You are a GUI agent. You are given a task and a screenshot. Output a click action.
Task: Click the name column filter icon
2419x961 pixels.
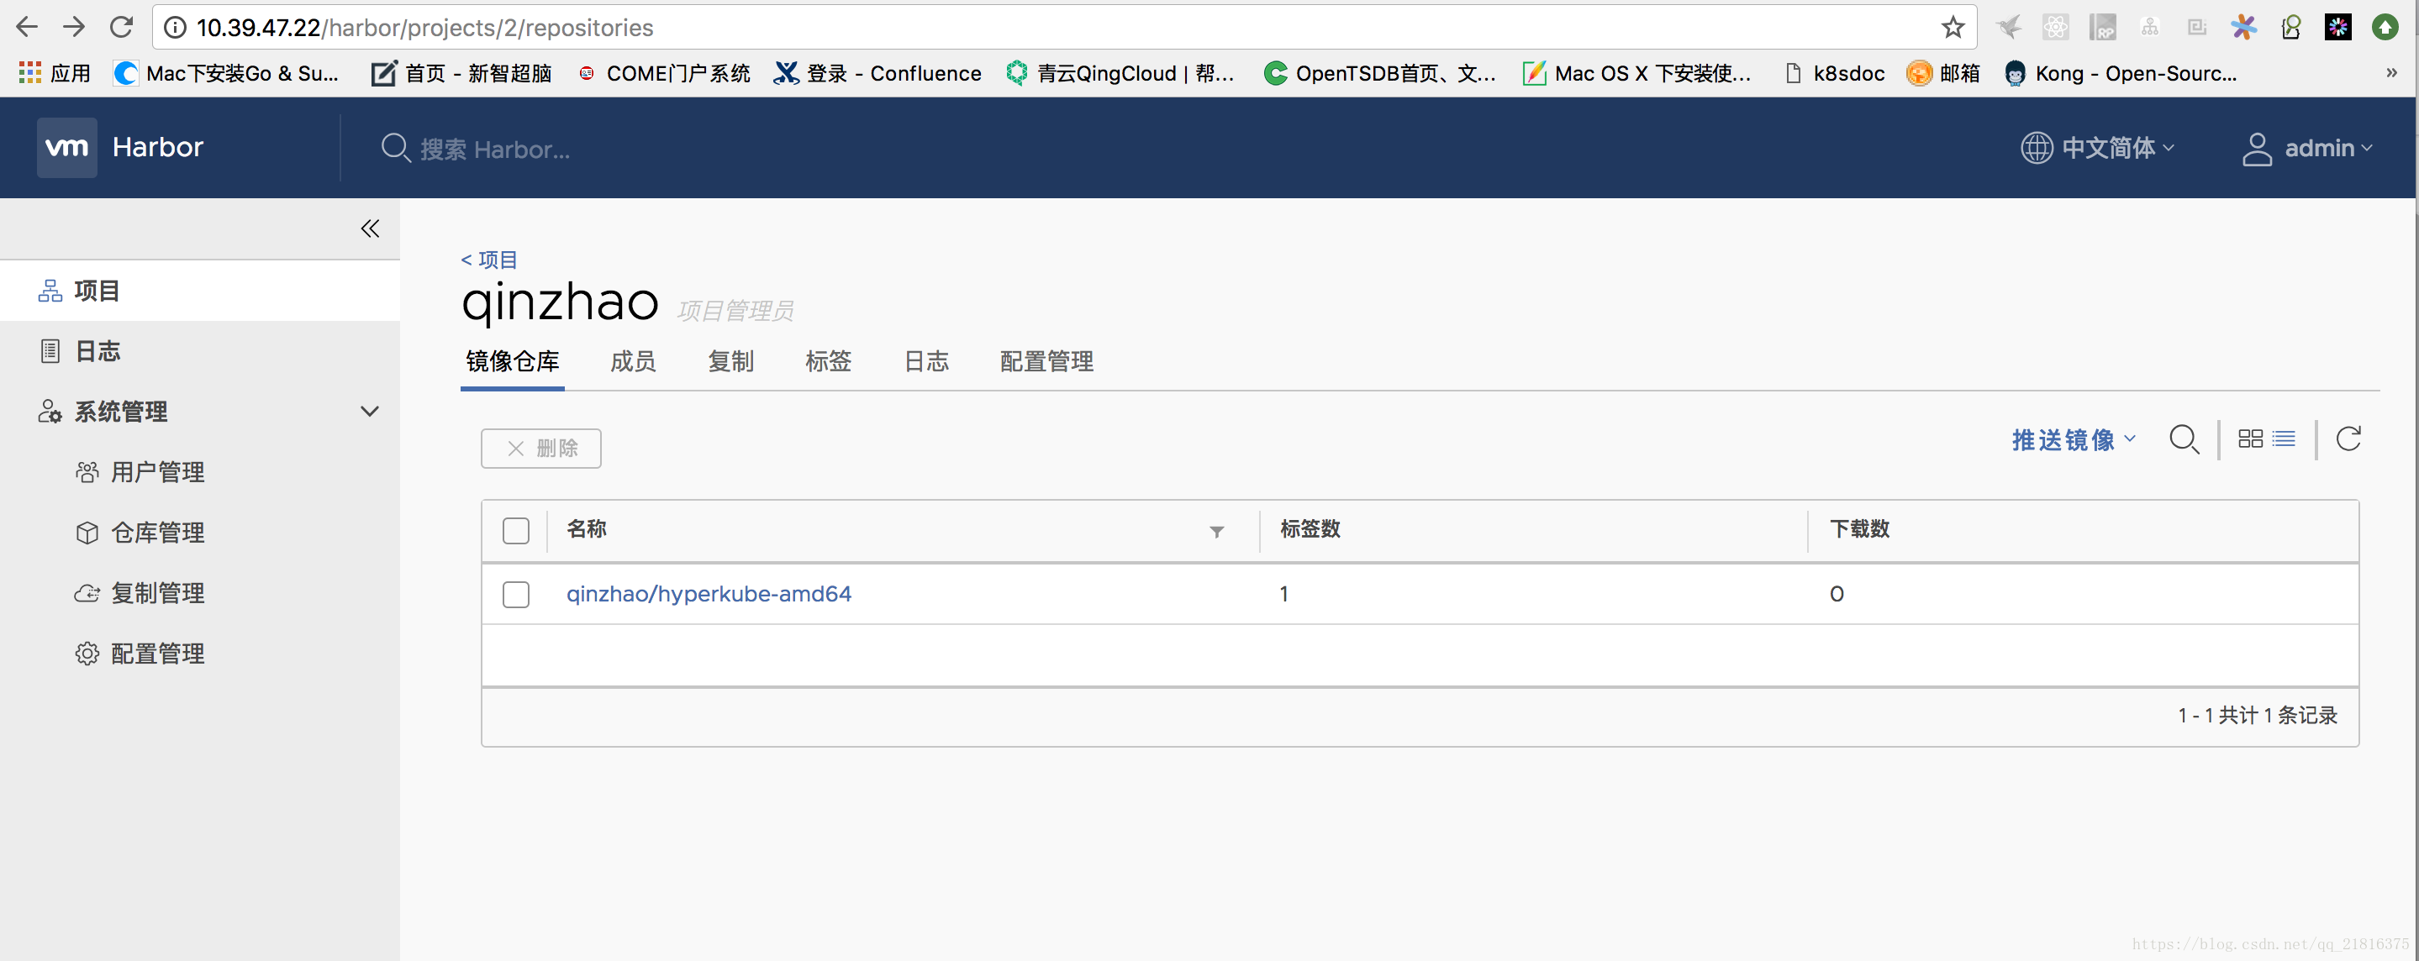1216,532
